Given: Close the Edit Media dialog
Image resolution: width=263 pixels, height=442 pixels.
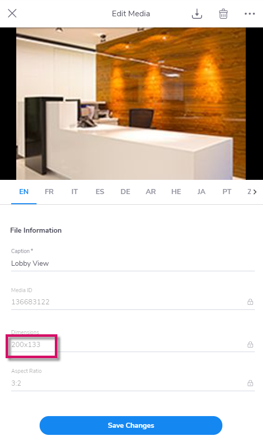Looking at the screenshot, I should click(x=12, y=13).
